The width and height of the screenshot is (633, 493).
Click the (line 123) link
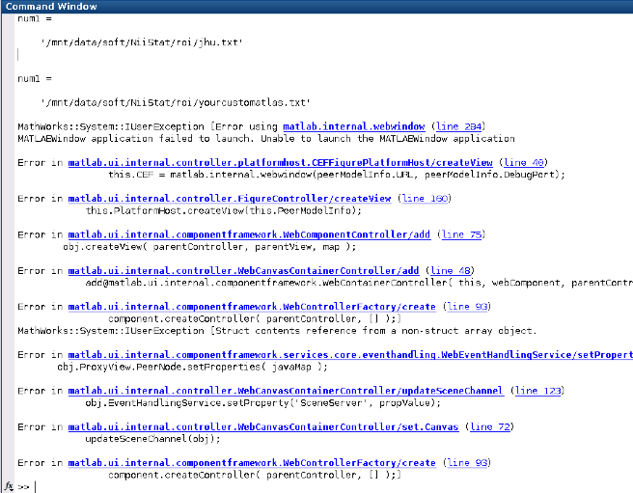[538, 390]
